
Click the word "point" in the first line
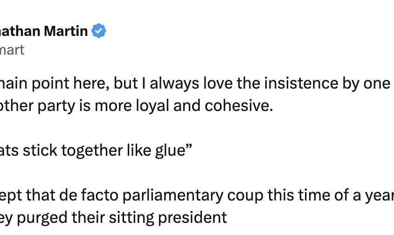point(50,83)
